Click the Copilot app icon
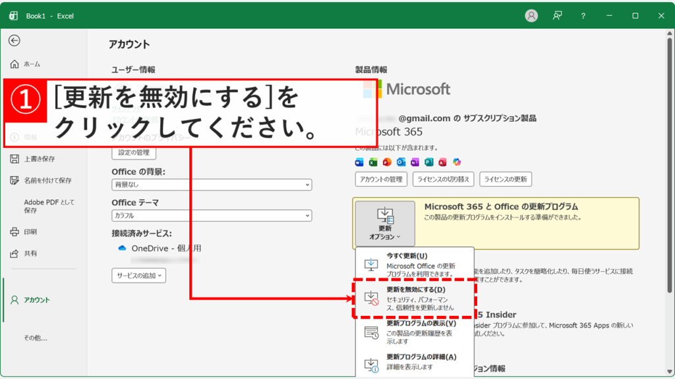 pos(457,163)
